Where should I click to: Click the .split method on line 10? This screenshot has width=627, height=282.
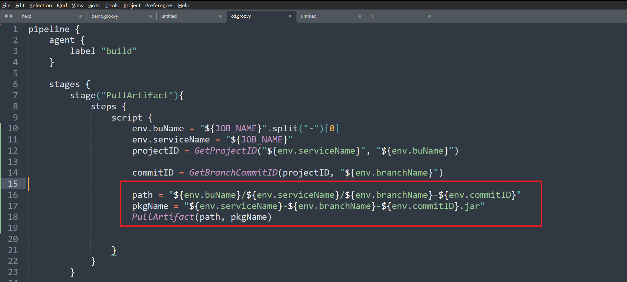(x=282, y=128)
